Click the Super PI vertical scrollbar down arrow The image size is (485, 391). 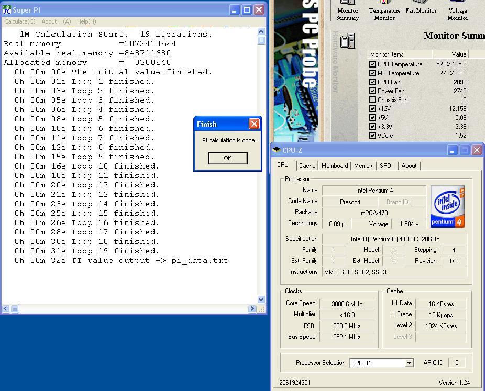click(261, 299)
